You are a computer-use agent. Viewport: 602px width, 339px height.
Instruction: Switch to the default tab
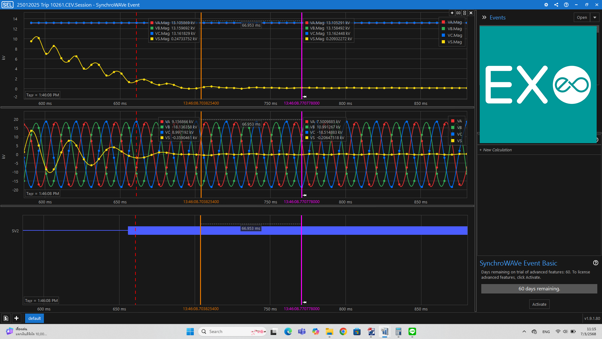[34, 318]
